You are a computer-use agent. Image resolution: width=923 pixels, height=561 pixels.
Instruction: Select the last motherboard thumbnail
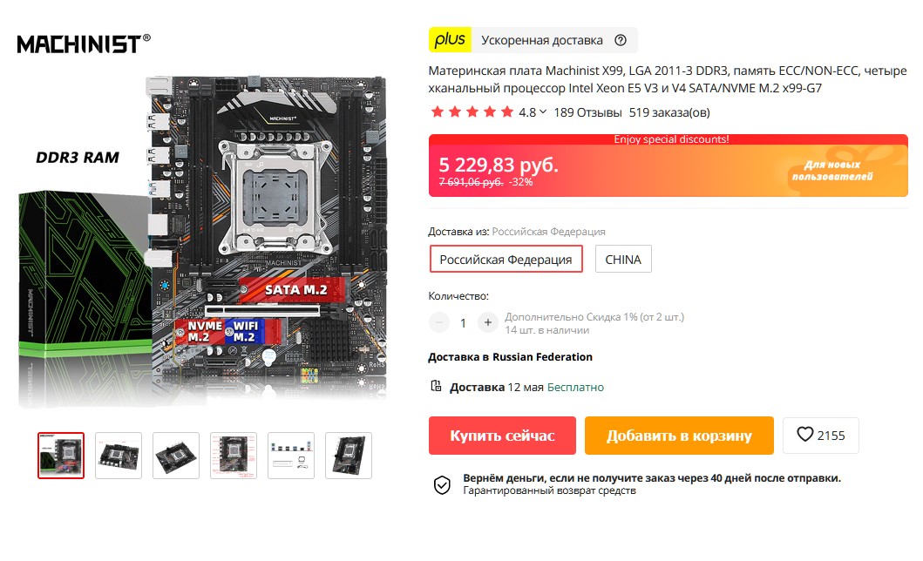point(349,455)
